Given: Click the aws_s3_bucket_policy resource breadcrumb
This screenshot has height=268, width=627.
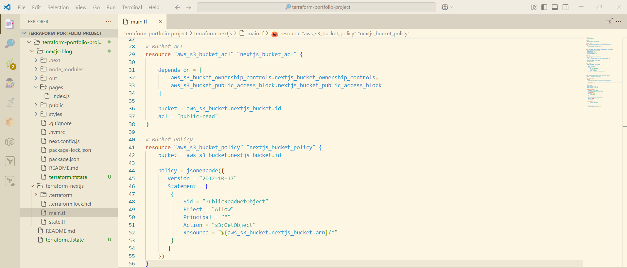Looking at the screenshot, I should pos(345,34).
